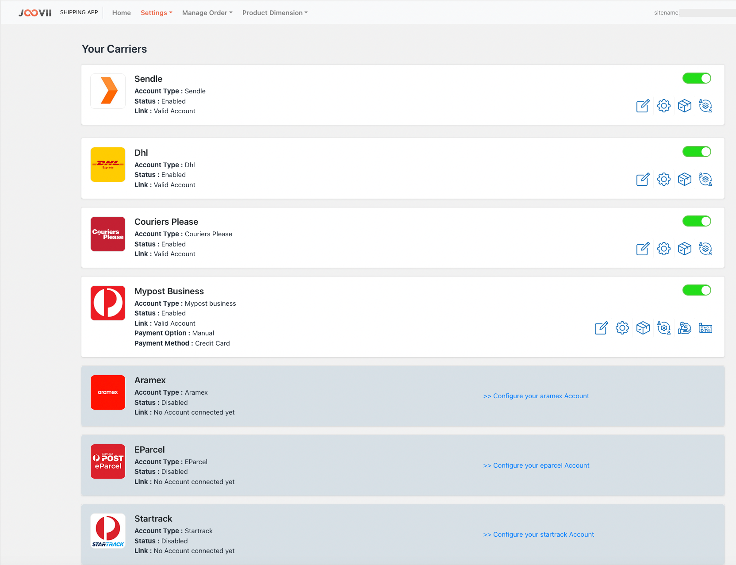
Task: Click the EParcel carrier logo thumbnail
Action: pyautogui.click(x=108, y=461)
